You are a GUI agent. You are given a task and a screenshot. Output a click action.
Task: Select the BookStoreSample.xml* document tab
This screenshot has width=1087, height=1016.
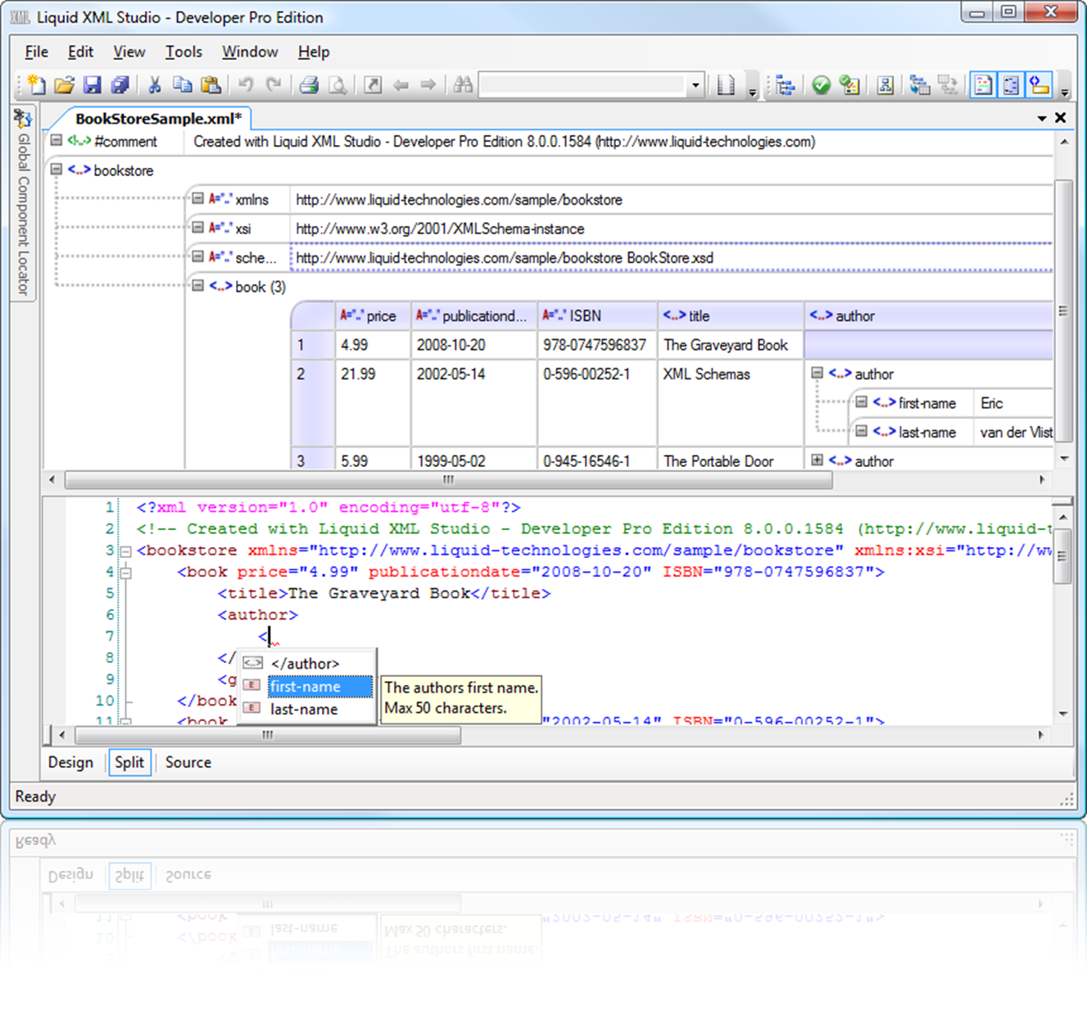pyautogui.click(x=157, y=119)
